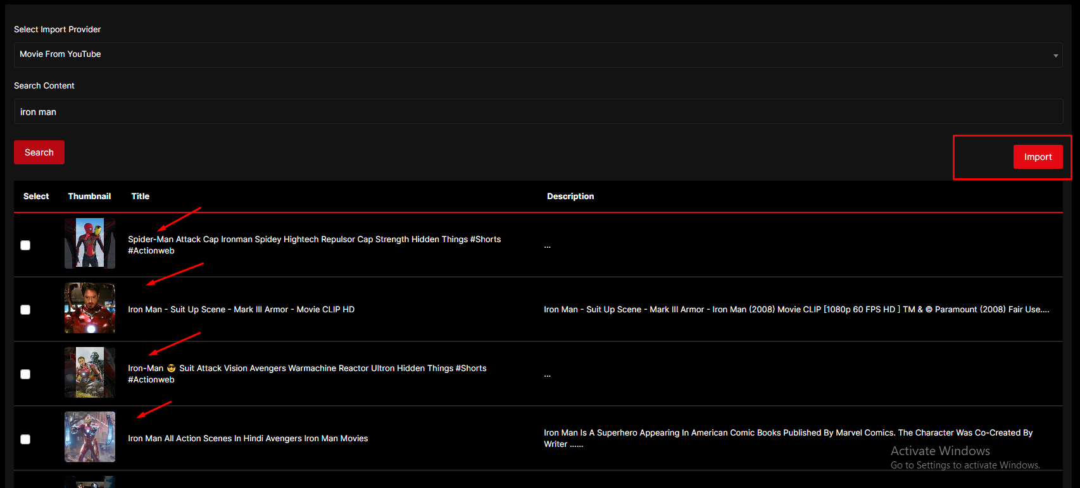Open the Iron-Man Vision Avengers thumbnail
This screenshot has width=1080, height=488.
[90, 372]
